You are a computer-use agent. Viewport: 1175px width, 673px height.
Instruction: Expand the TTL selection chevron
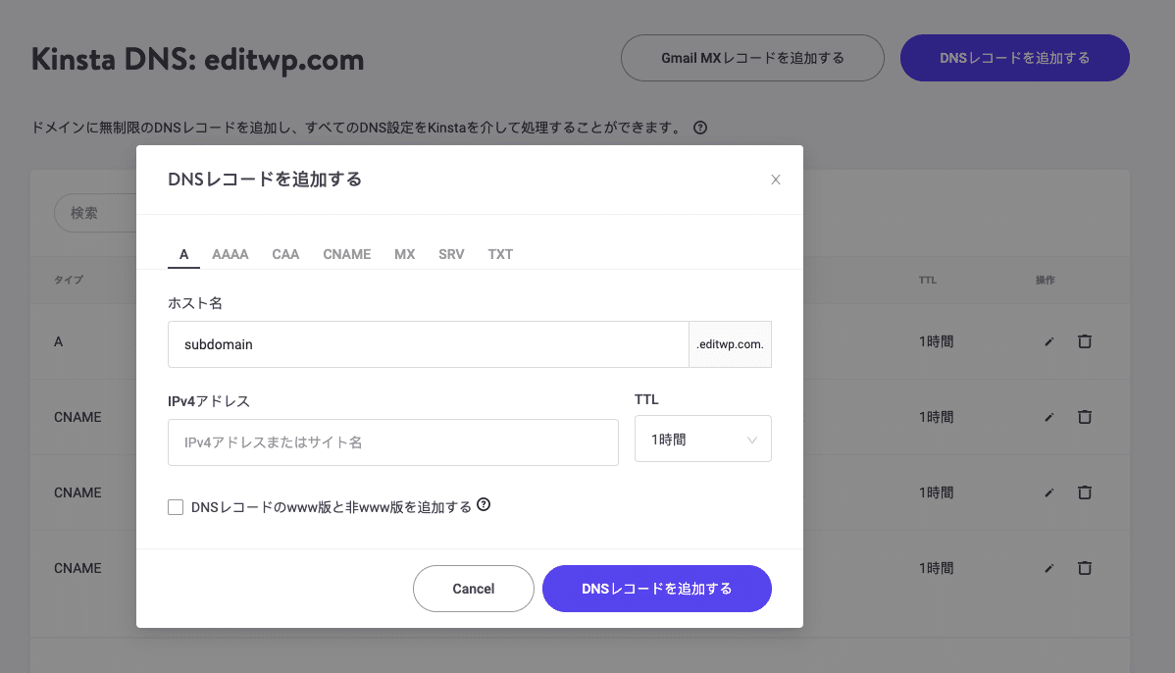752,439
